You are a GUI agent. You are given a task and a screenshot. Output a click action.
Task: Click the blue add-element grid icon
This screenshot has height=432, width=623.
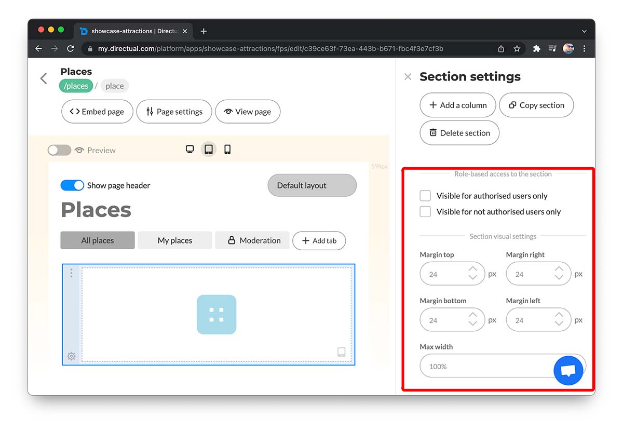click(x=216, y=315)
